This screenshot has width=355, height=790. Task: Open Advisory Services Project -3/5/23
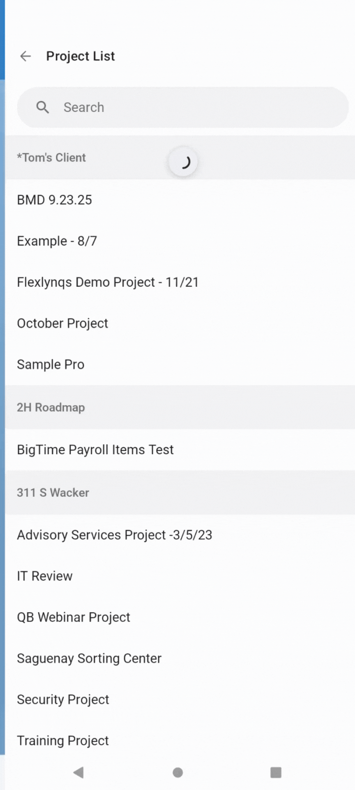point(115,535)
